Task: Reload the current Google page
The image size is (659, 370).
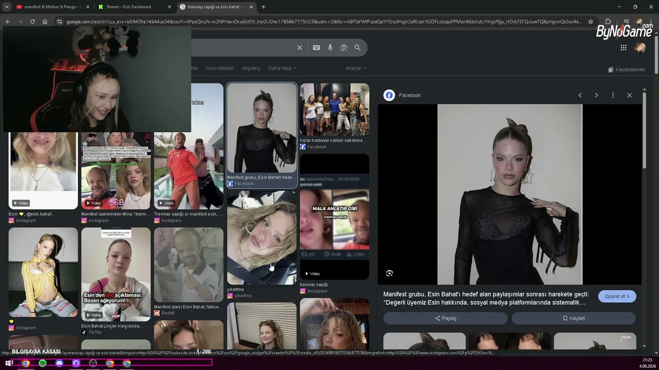Action: point(32,22)
